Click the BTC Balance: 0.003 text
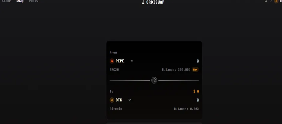This screenshot has height=124, width=282. point(186,109)
